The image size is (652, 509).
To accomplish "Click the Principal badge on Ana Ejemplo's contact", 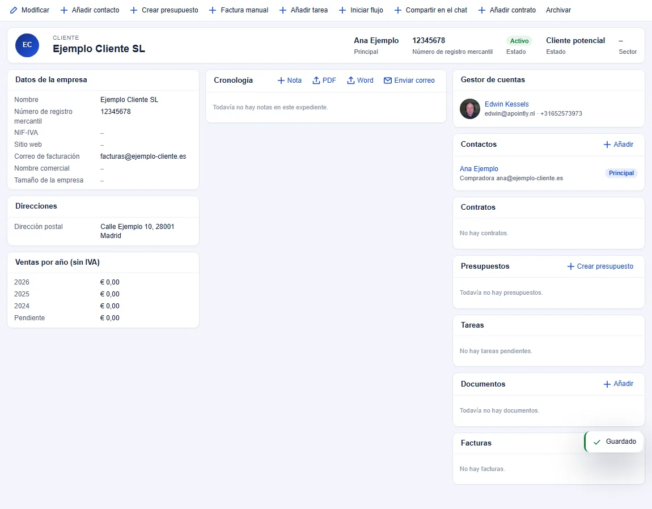I will click(621, 173).
